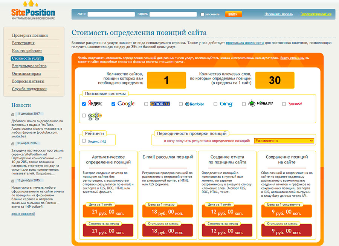Follow the Внизу страницы link
This screenshot has height=246, width=339.
point(292,58)
